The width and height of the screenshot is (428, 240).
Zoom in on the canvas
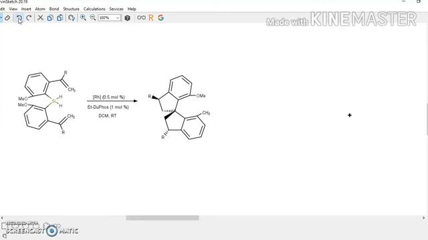[x=83, y=18]
